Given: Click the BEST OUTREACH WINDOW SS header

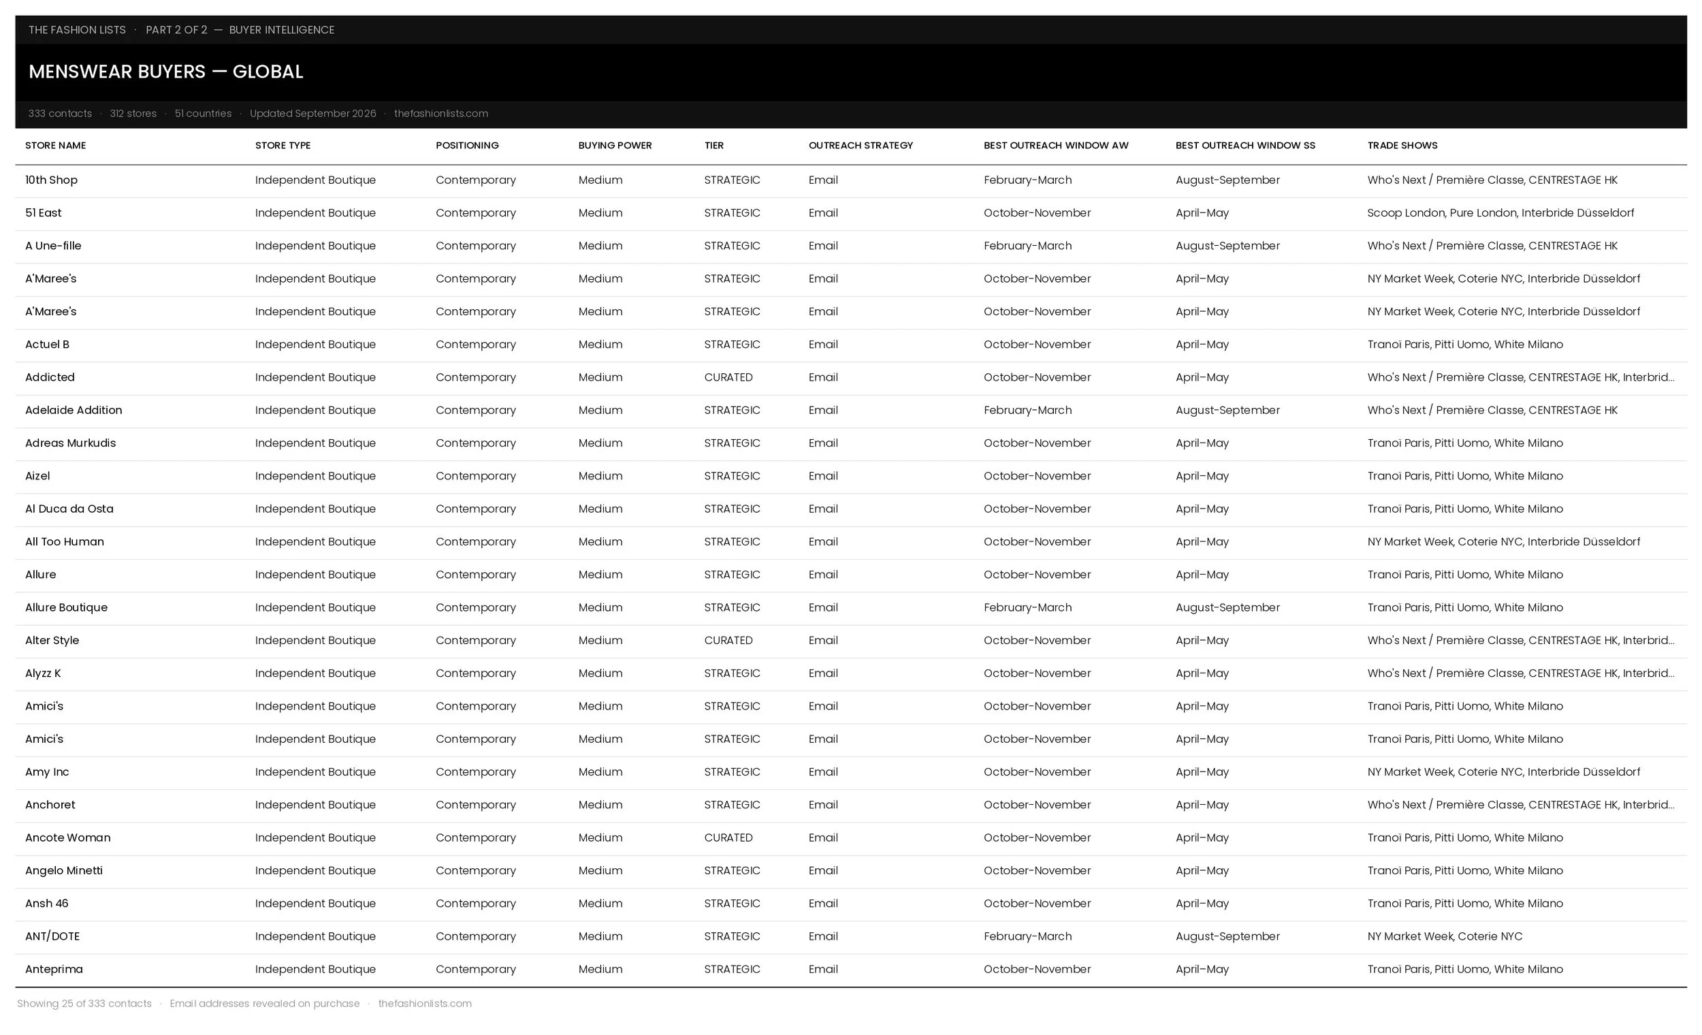Looking at the screenshot, I should tap(1245, 145).
